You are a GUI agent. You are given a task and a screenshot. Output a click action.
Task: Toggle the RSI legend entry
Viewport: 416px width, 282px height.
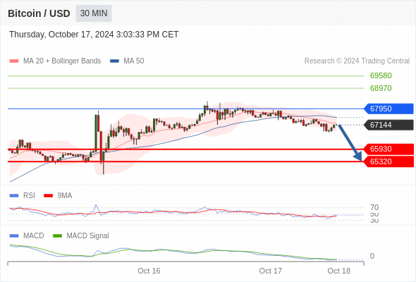(23, 195)
